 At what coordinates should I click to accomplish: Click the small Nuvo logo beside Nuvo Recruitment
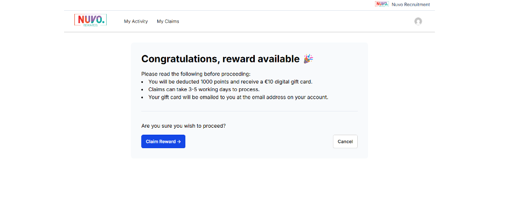pyautogui.click(x=382, y=4)
